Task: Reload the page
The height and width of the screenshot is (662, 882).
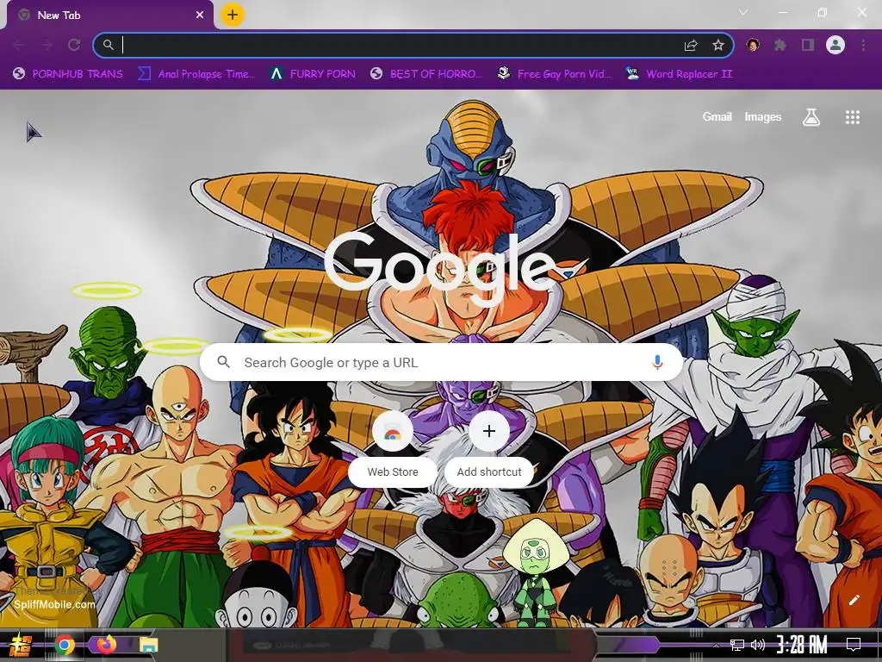Action: (x=74, y=45)
